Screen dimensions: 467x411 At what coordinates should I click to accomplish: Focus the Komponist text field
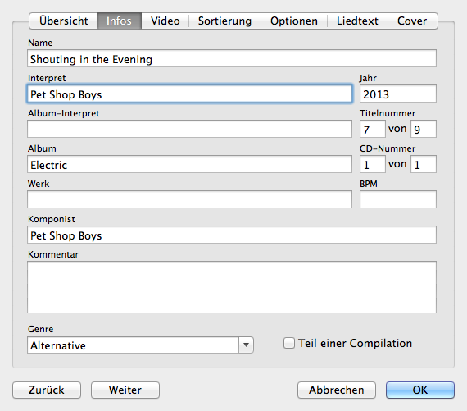232,235
